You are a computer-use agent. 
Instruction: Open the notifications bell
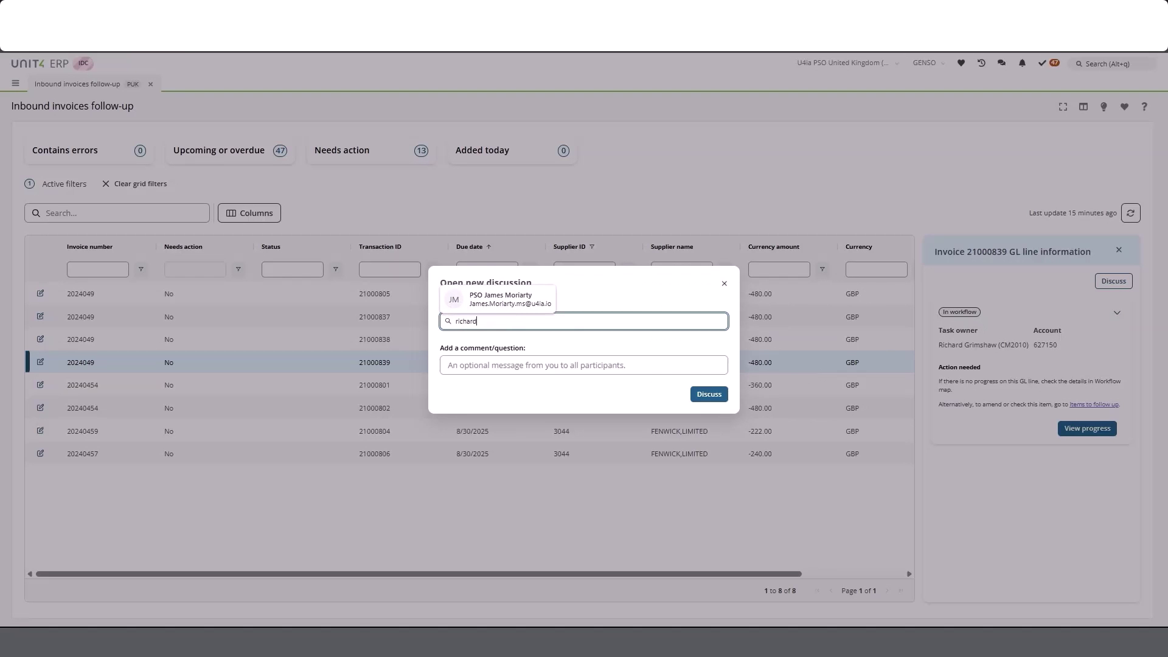[x=1022, y=63]
